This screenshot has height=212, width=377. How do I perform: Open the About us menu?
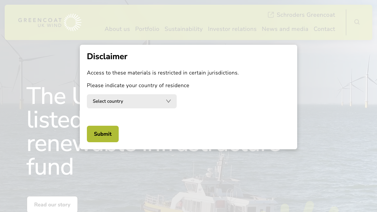(x=117, y=29)
